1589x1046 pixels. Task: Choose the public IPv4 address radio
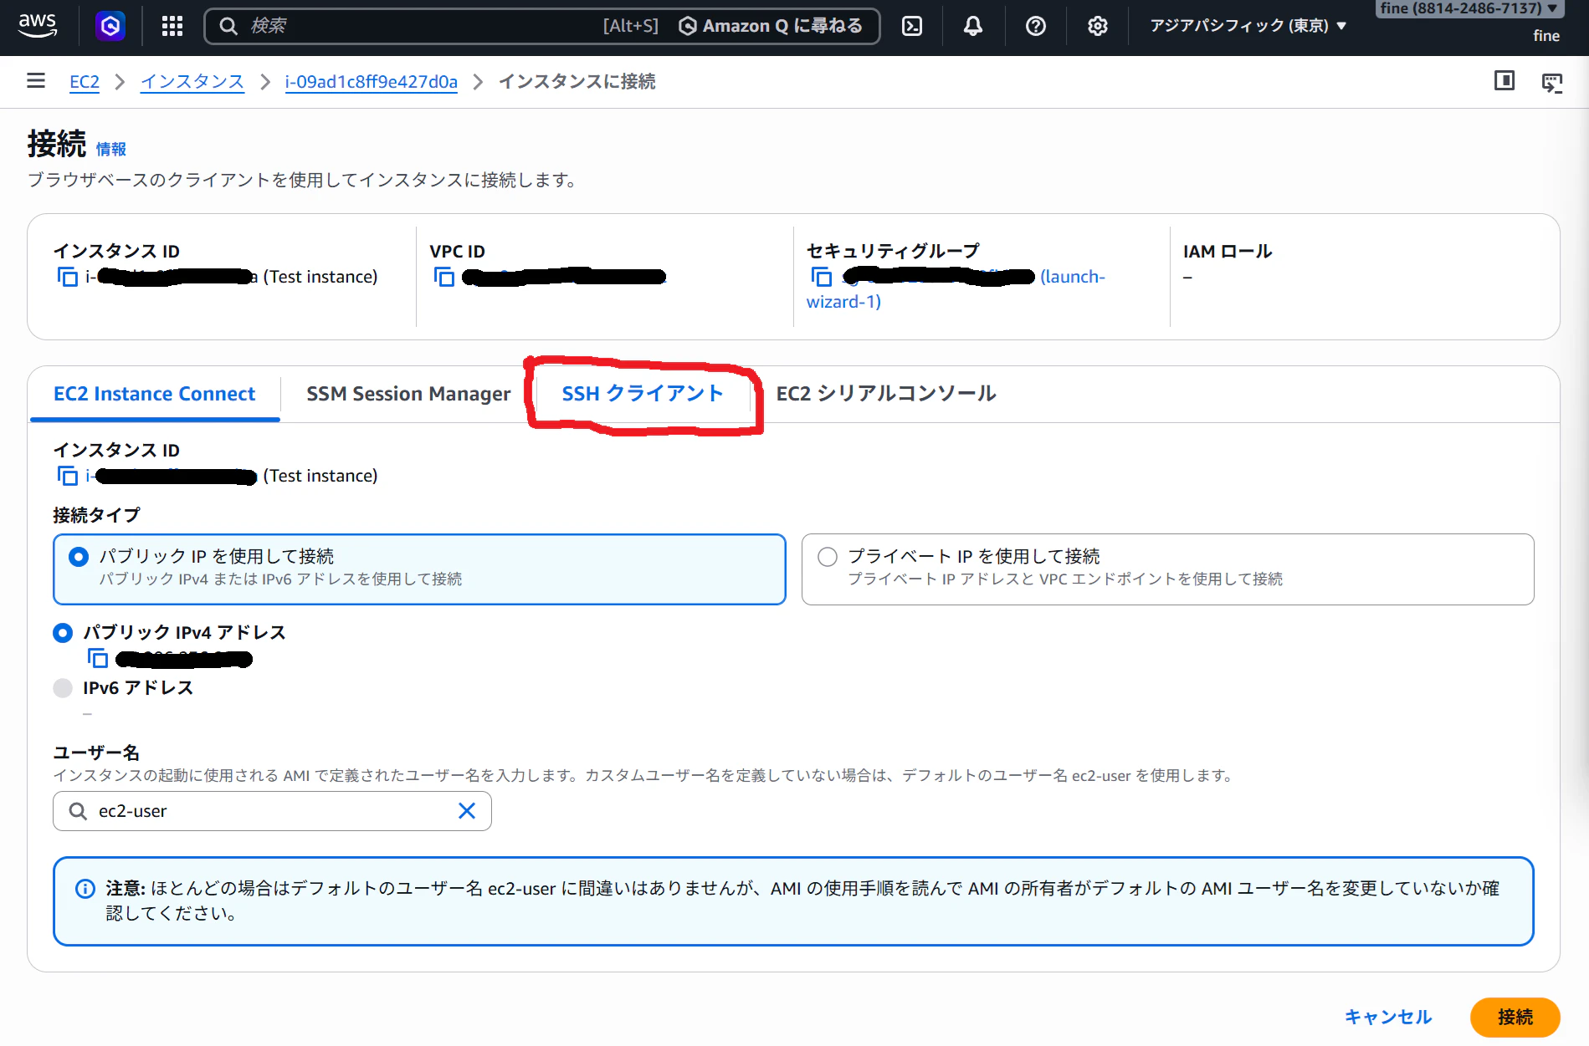click(63, 633)
